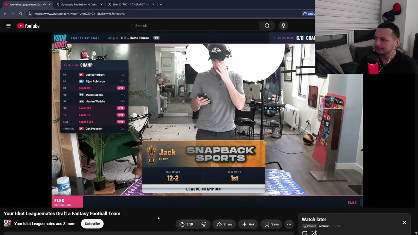Open Alonzo B playlist owner link
This screenshot has width=418, height=235.
pyautogui.click(x=325, y=226)
